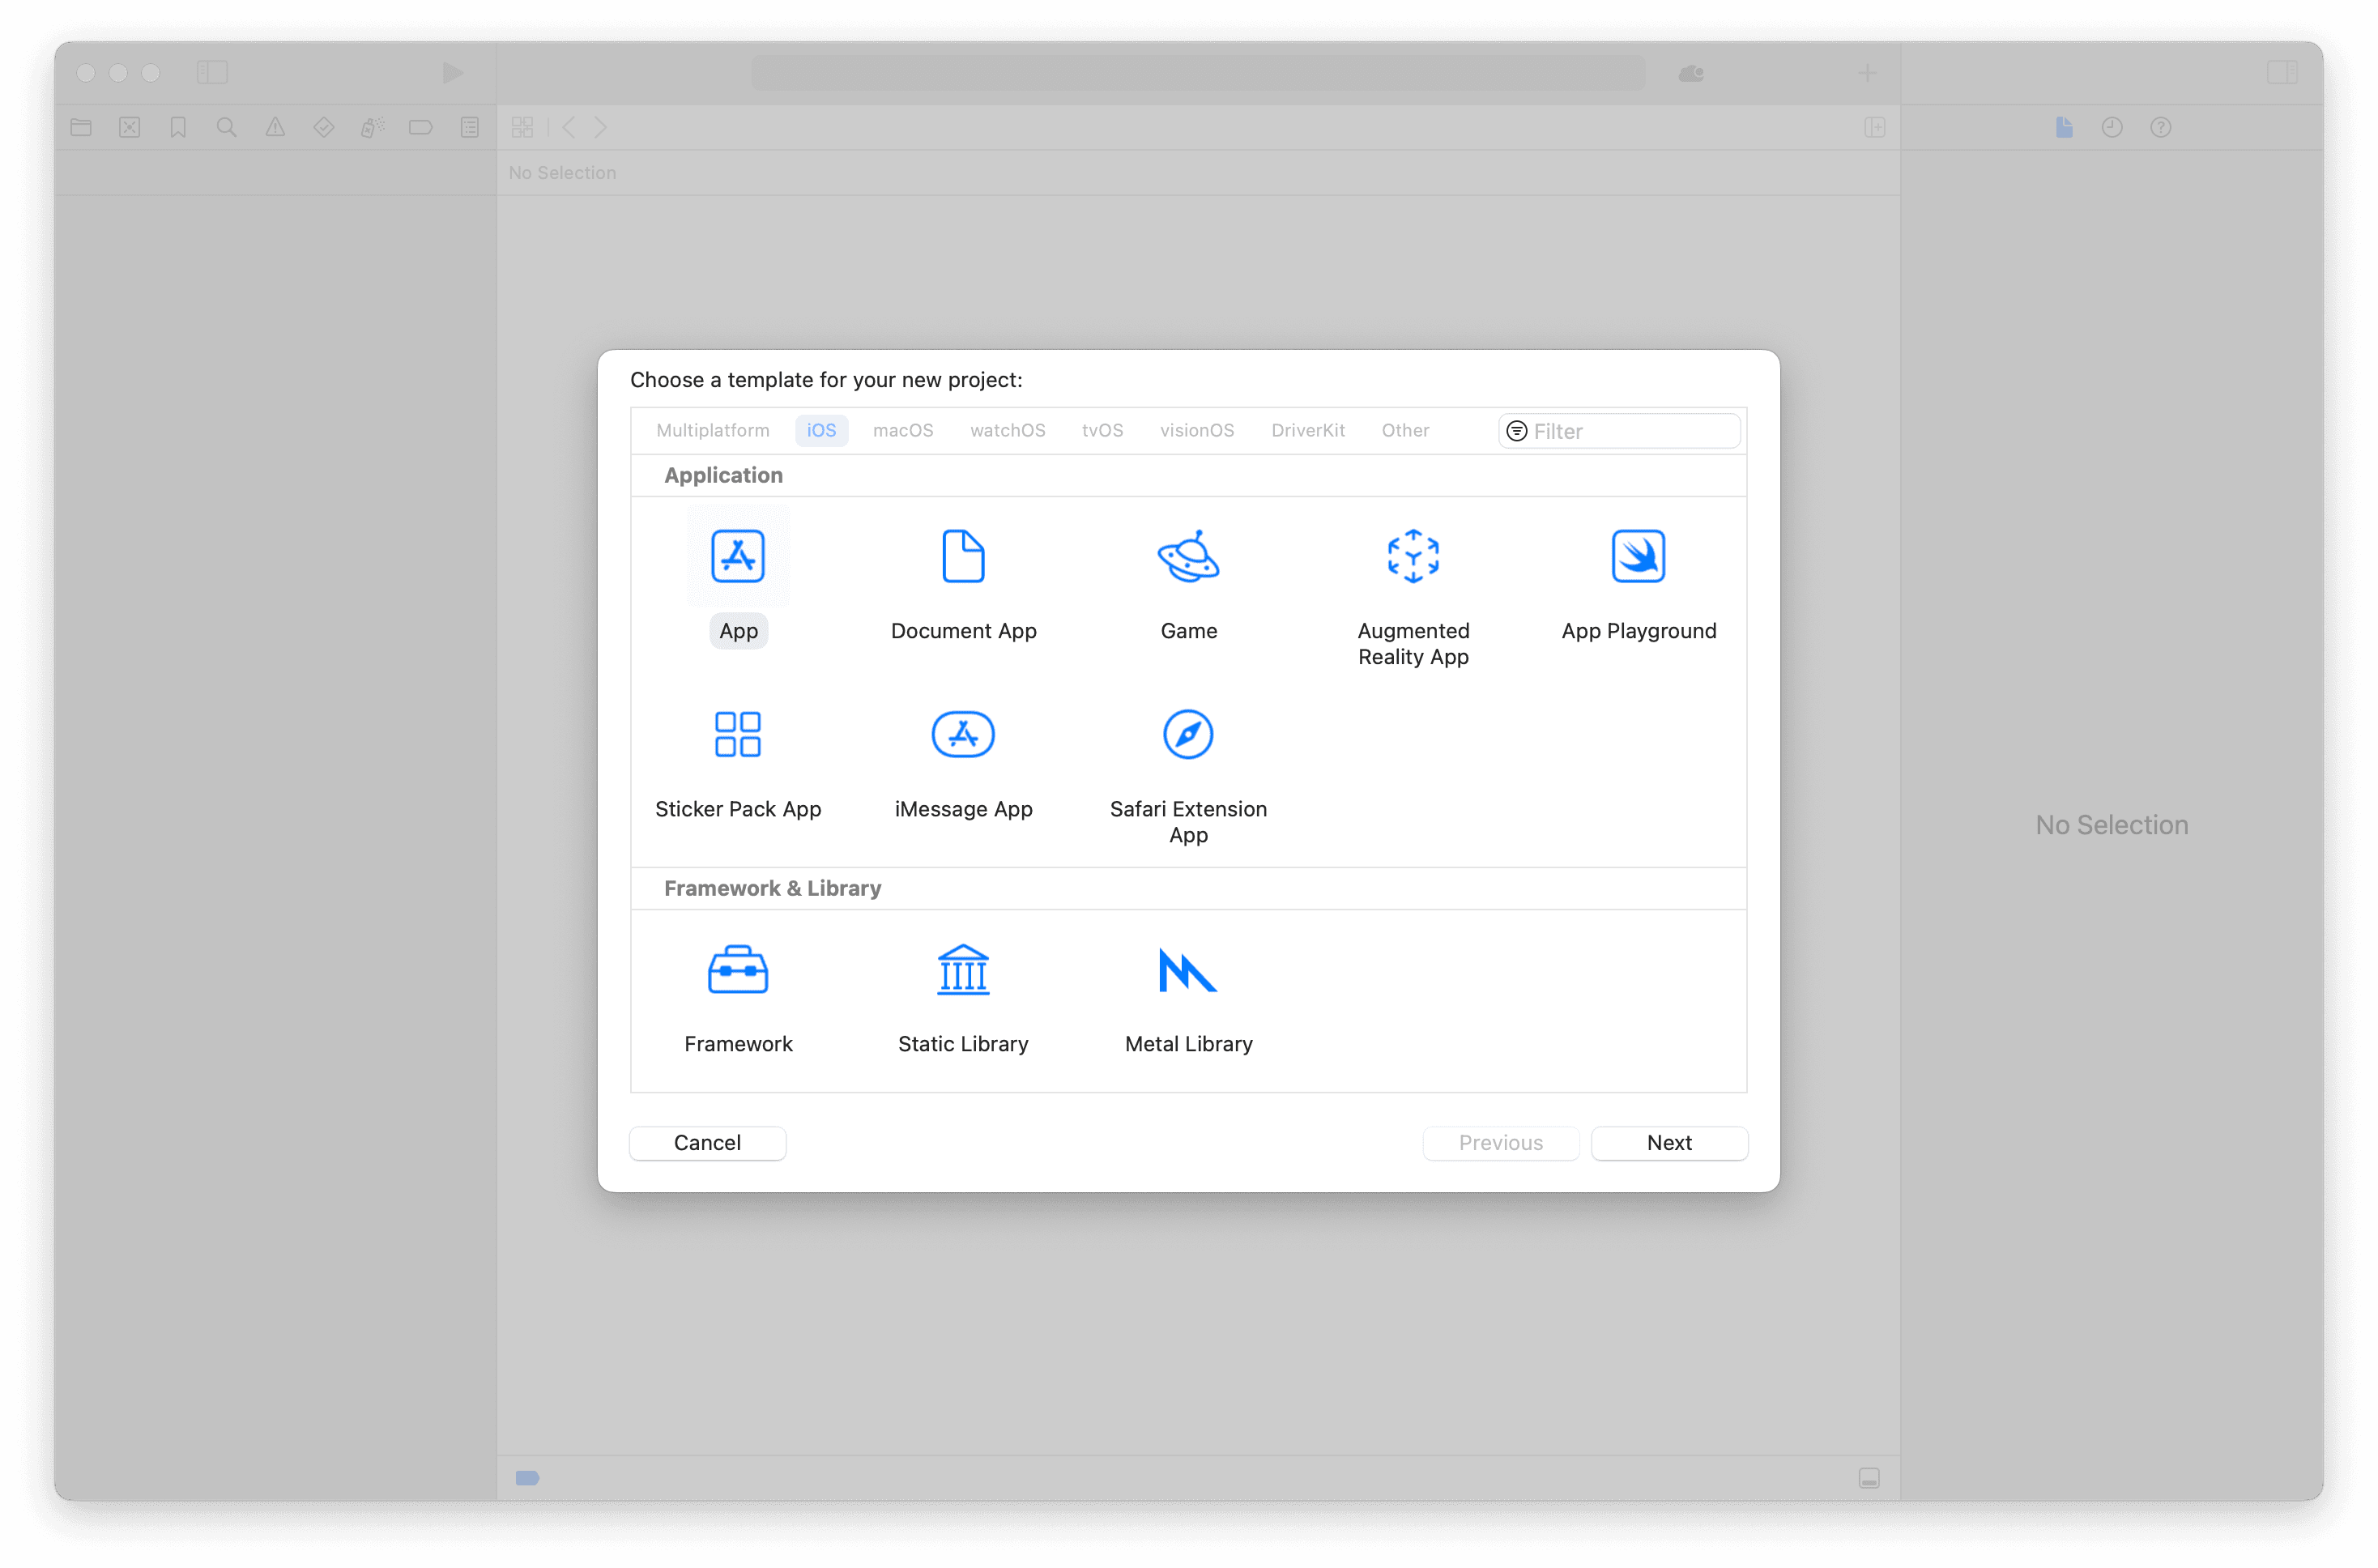Toggle the inspector panel button

coord(2281,72)
